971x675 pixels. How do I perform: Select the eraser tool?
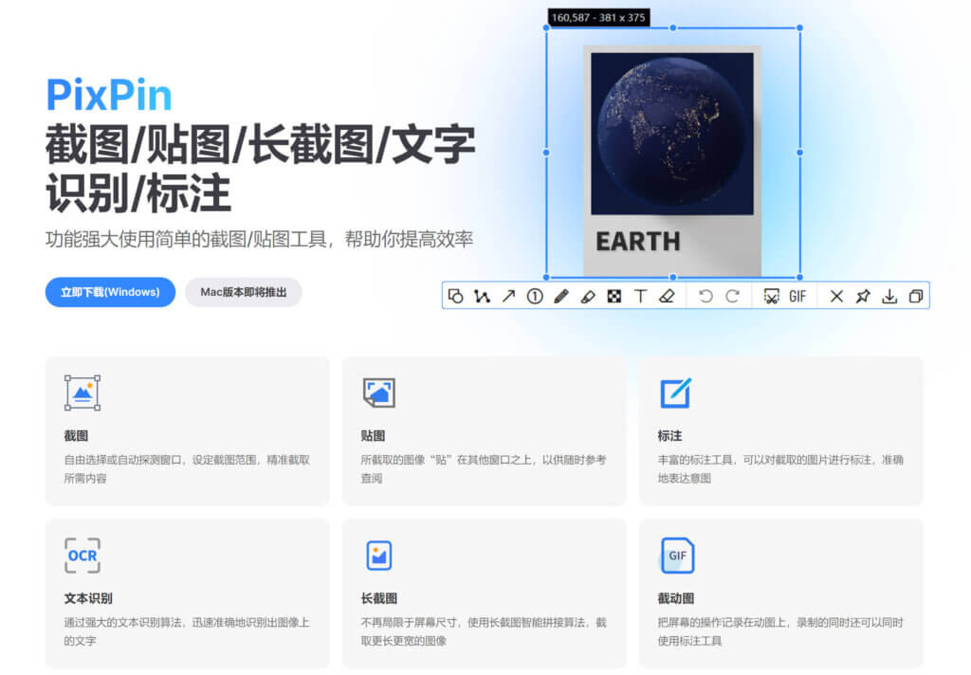666,296
